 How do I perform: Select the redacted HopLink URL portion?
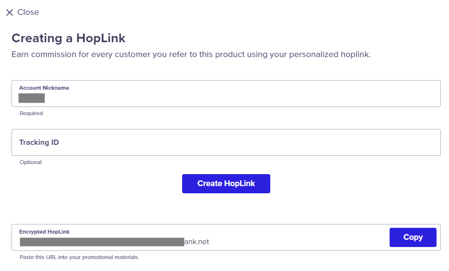(x=102, y=242)
